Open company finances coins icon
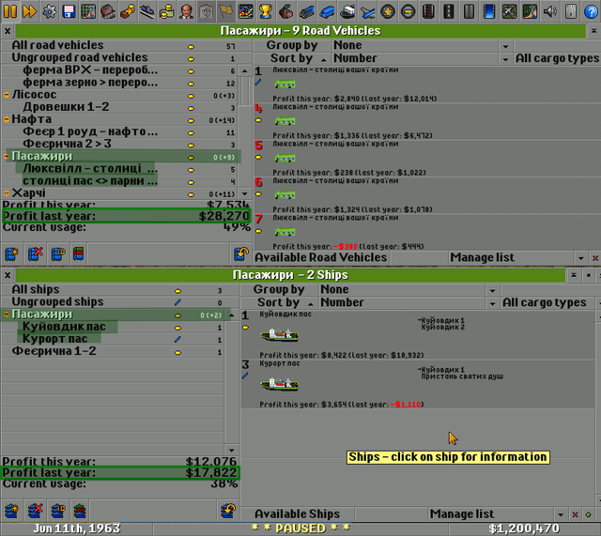The width and height of the screenshot is (601, 536). click(167, 10)
